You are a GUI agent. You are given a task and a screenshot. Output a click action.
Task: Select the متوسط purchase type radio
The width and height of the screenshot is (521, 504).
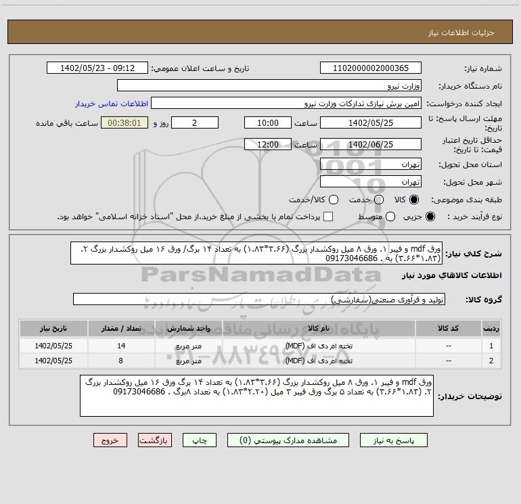pos(390,216)
